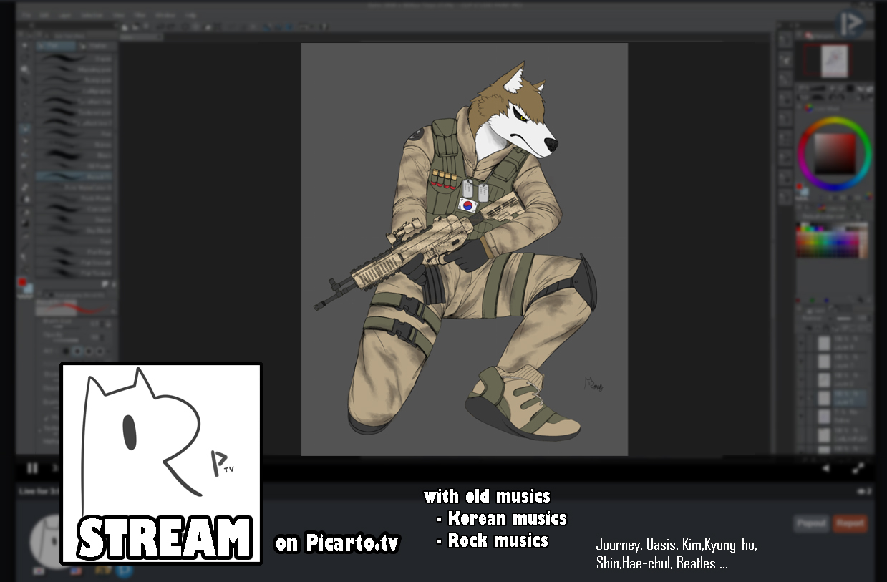Pause the Picarto stream player
Screen dimensions: 887x582
coord(32,468)
